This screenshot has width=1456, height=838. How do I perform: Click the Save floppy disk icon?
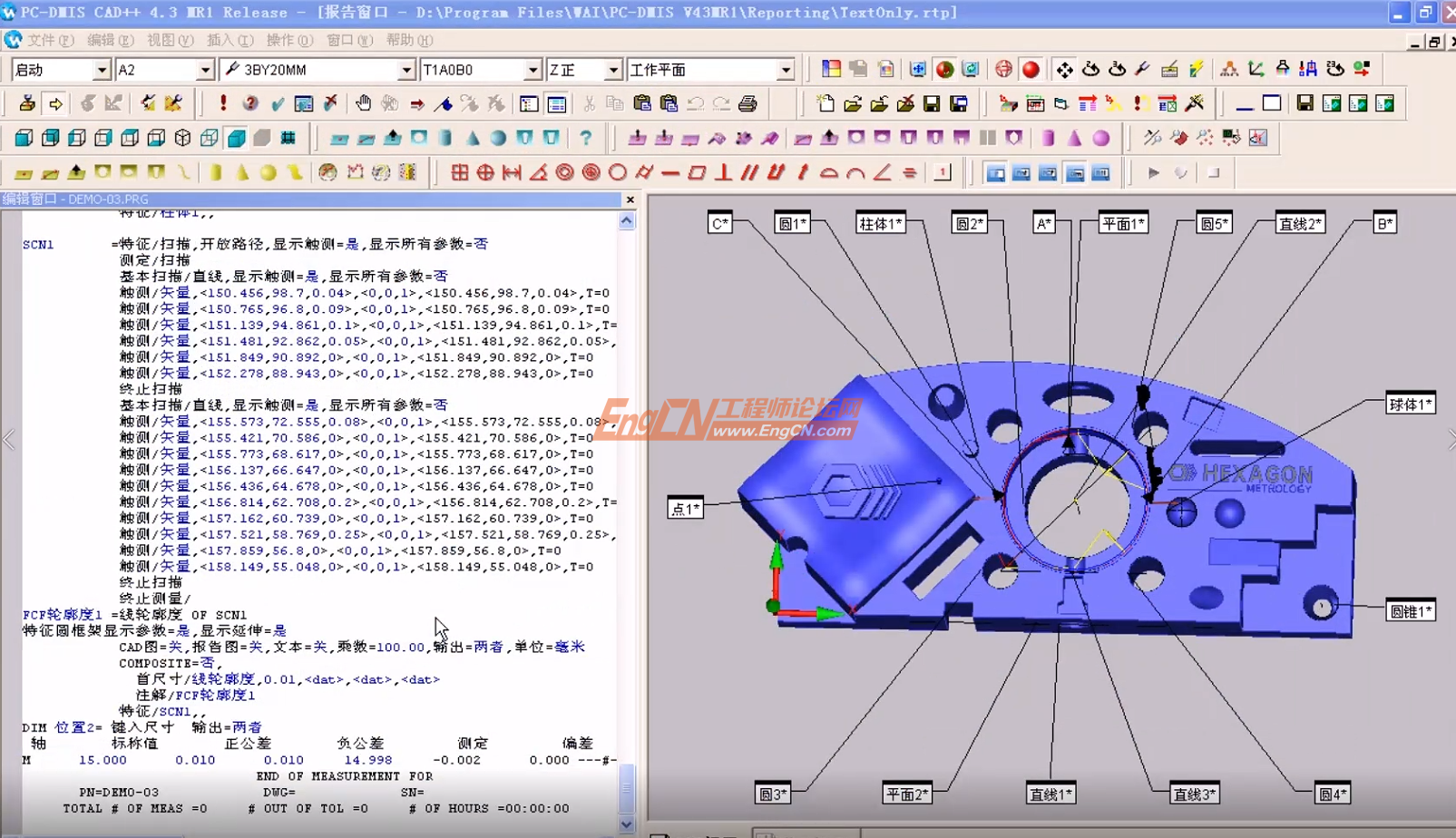point(932,103)
